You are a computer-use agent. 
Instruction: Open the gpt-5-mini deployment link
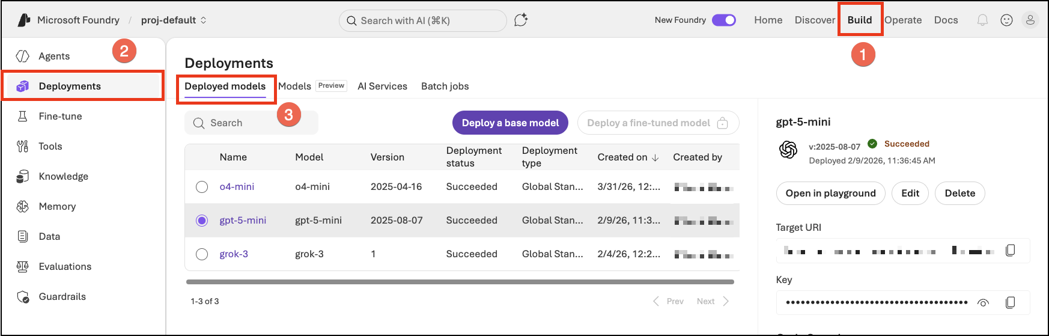(243, 221)
